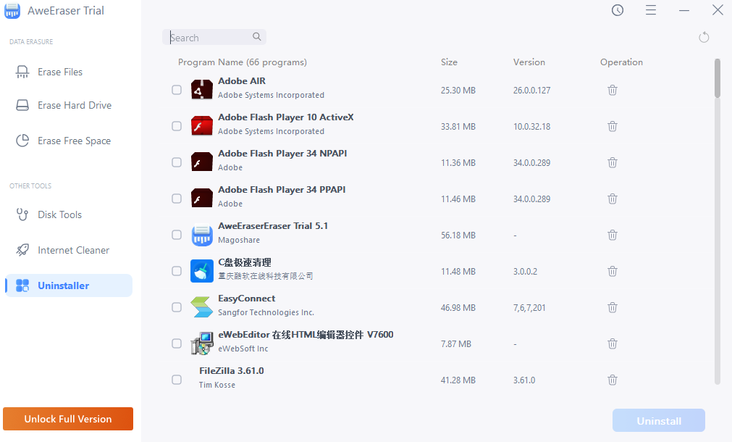The height and width of the screenshot is (442, 732).
Task: Click Program Name column header
Action: [243, 62]
